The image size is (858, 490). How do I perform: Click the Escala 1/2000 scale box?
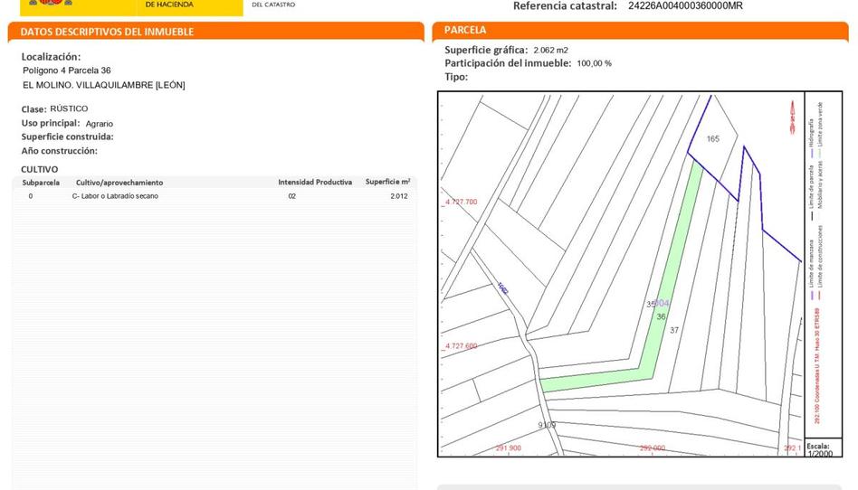[819, 448]
